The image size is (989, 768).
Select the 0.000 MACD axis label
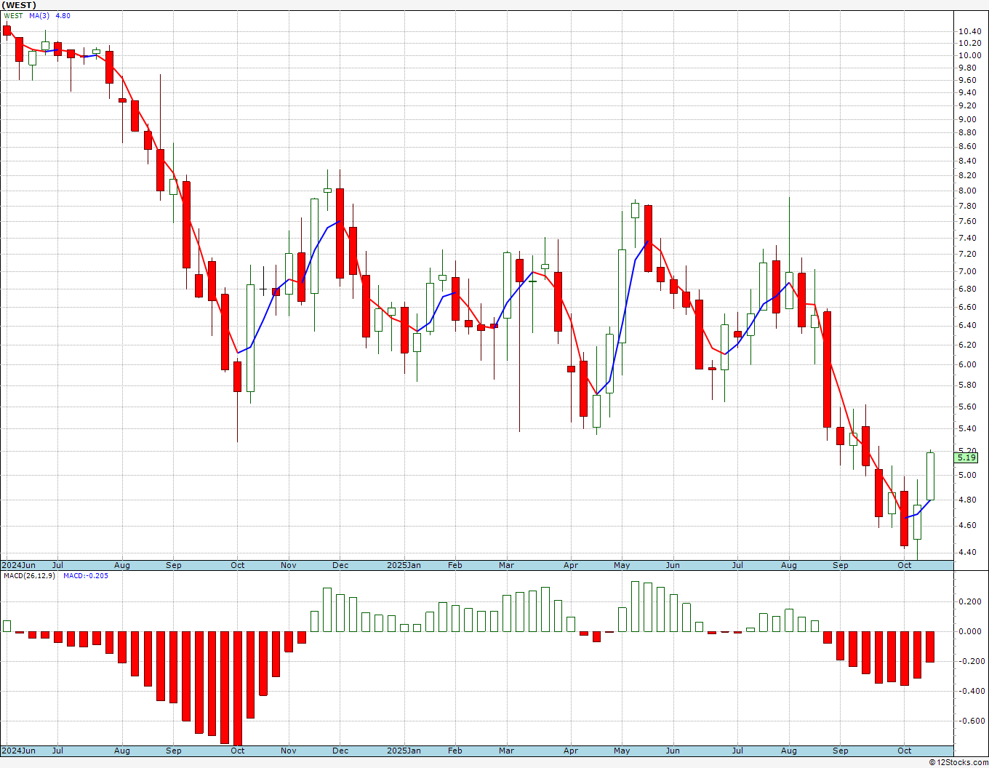click(970, 631)
